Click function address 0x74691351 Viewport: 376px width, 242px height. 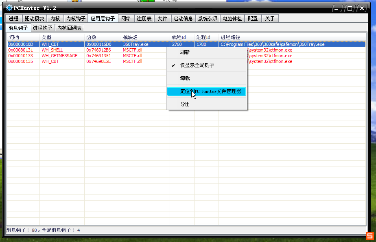click(98, 56)
